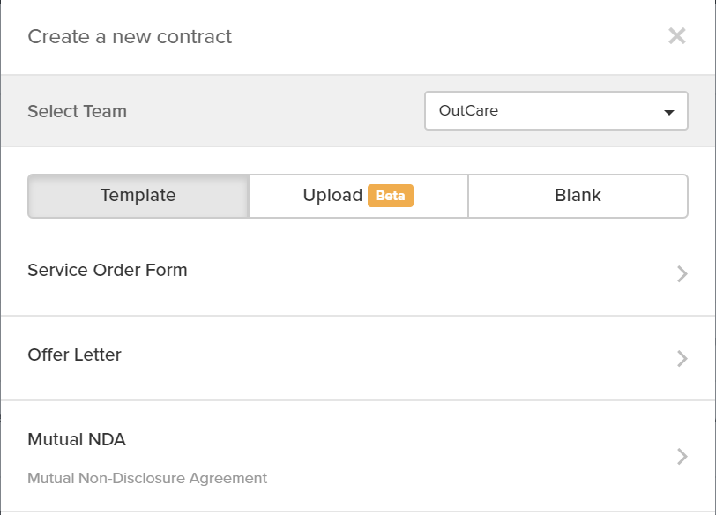Viewport: 716px width, 515px height.
Task: Choose the Service Order Form template
Action: click(108, 271)
